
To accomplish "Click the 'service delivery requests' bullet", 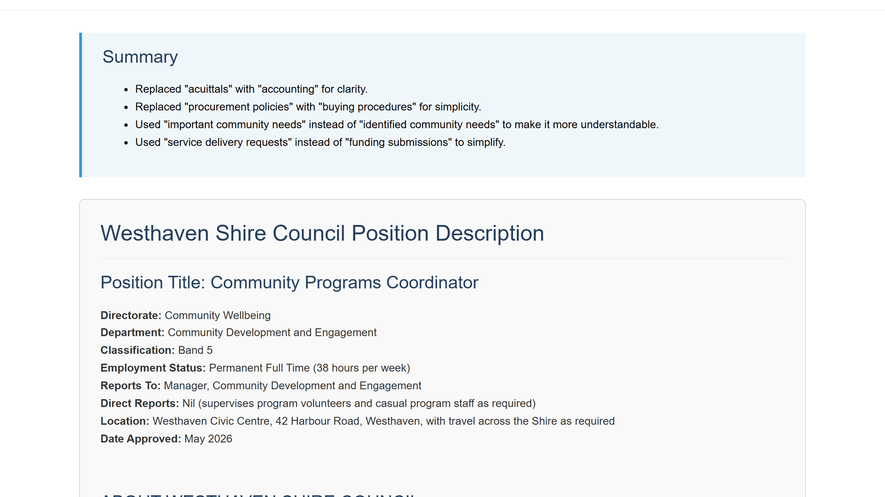I will coord(320,143).
